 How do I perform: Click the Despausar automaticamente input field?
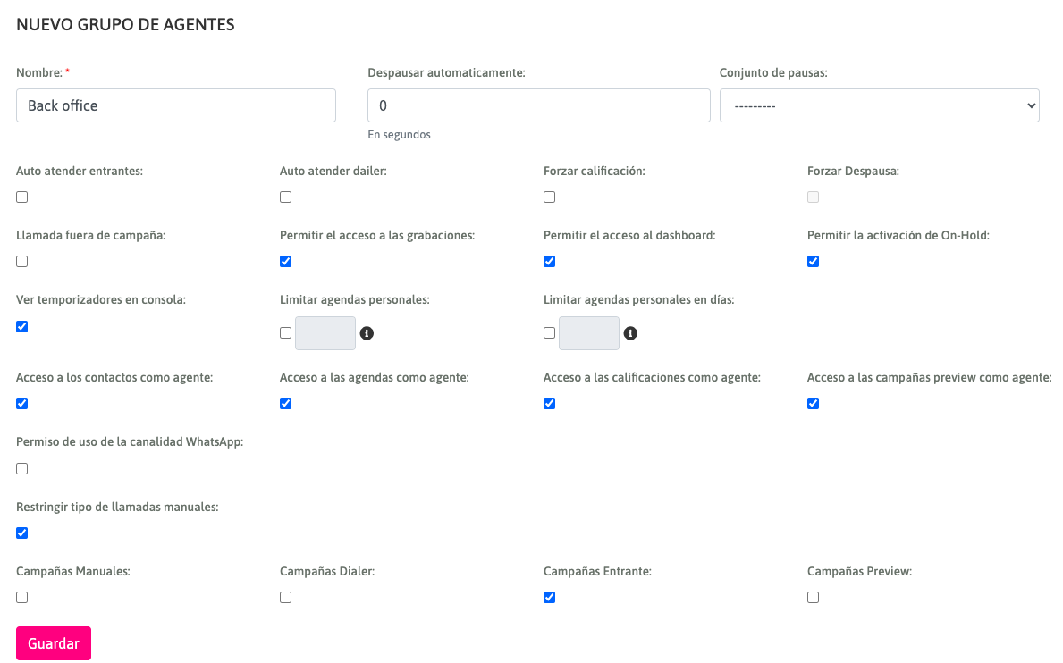[x=538, y=105]
